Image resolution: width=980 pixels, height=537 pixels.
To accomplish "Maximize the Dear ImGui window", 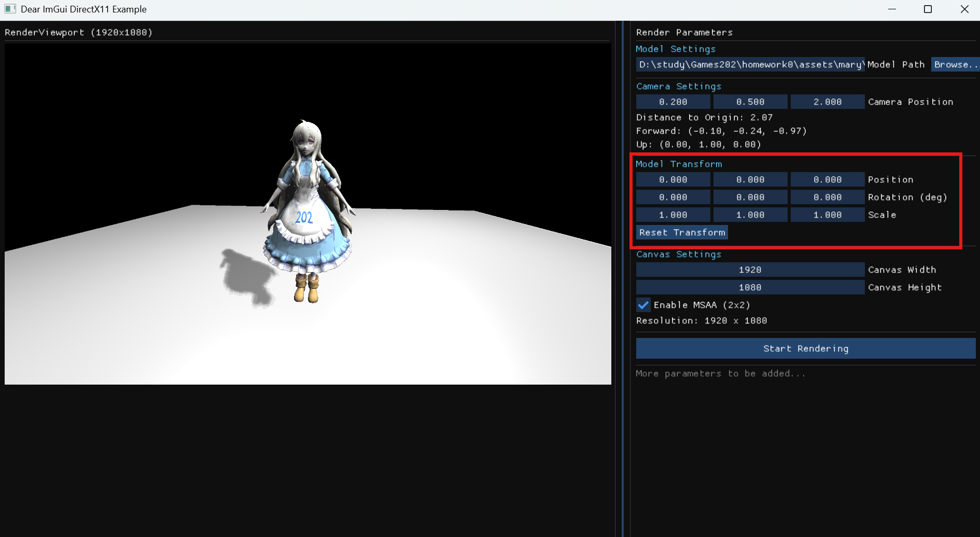I will (928, 9).
